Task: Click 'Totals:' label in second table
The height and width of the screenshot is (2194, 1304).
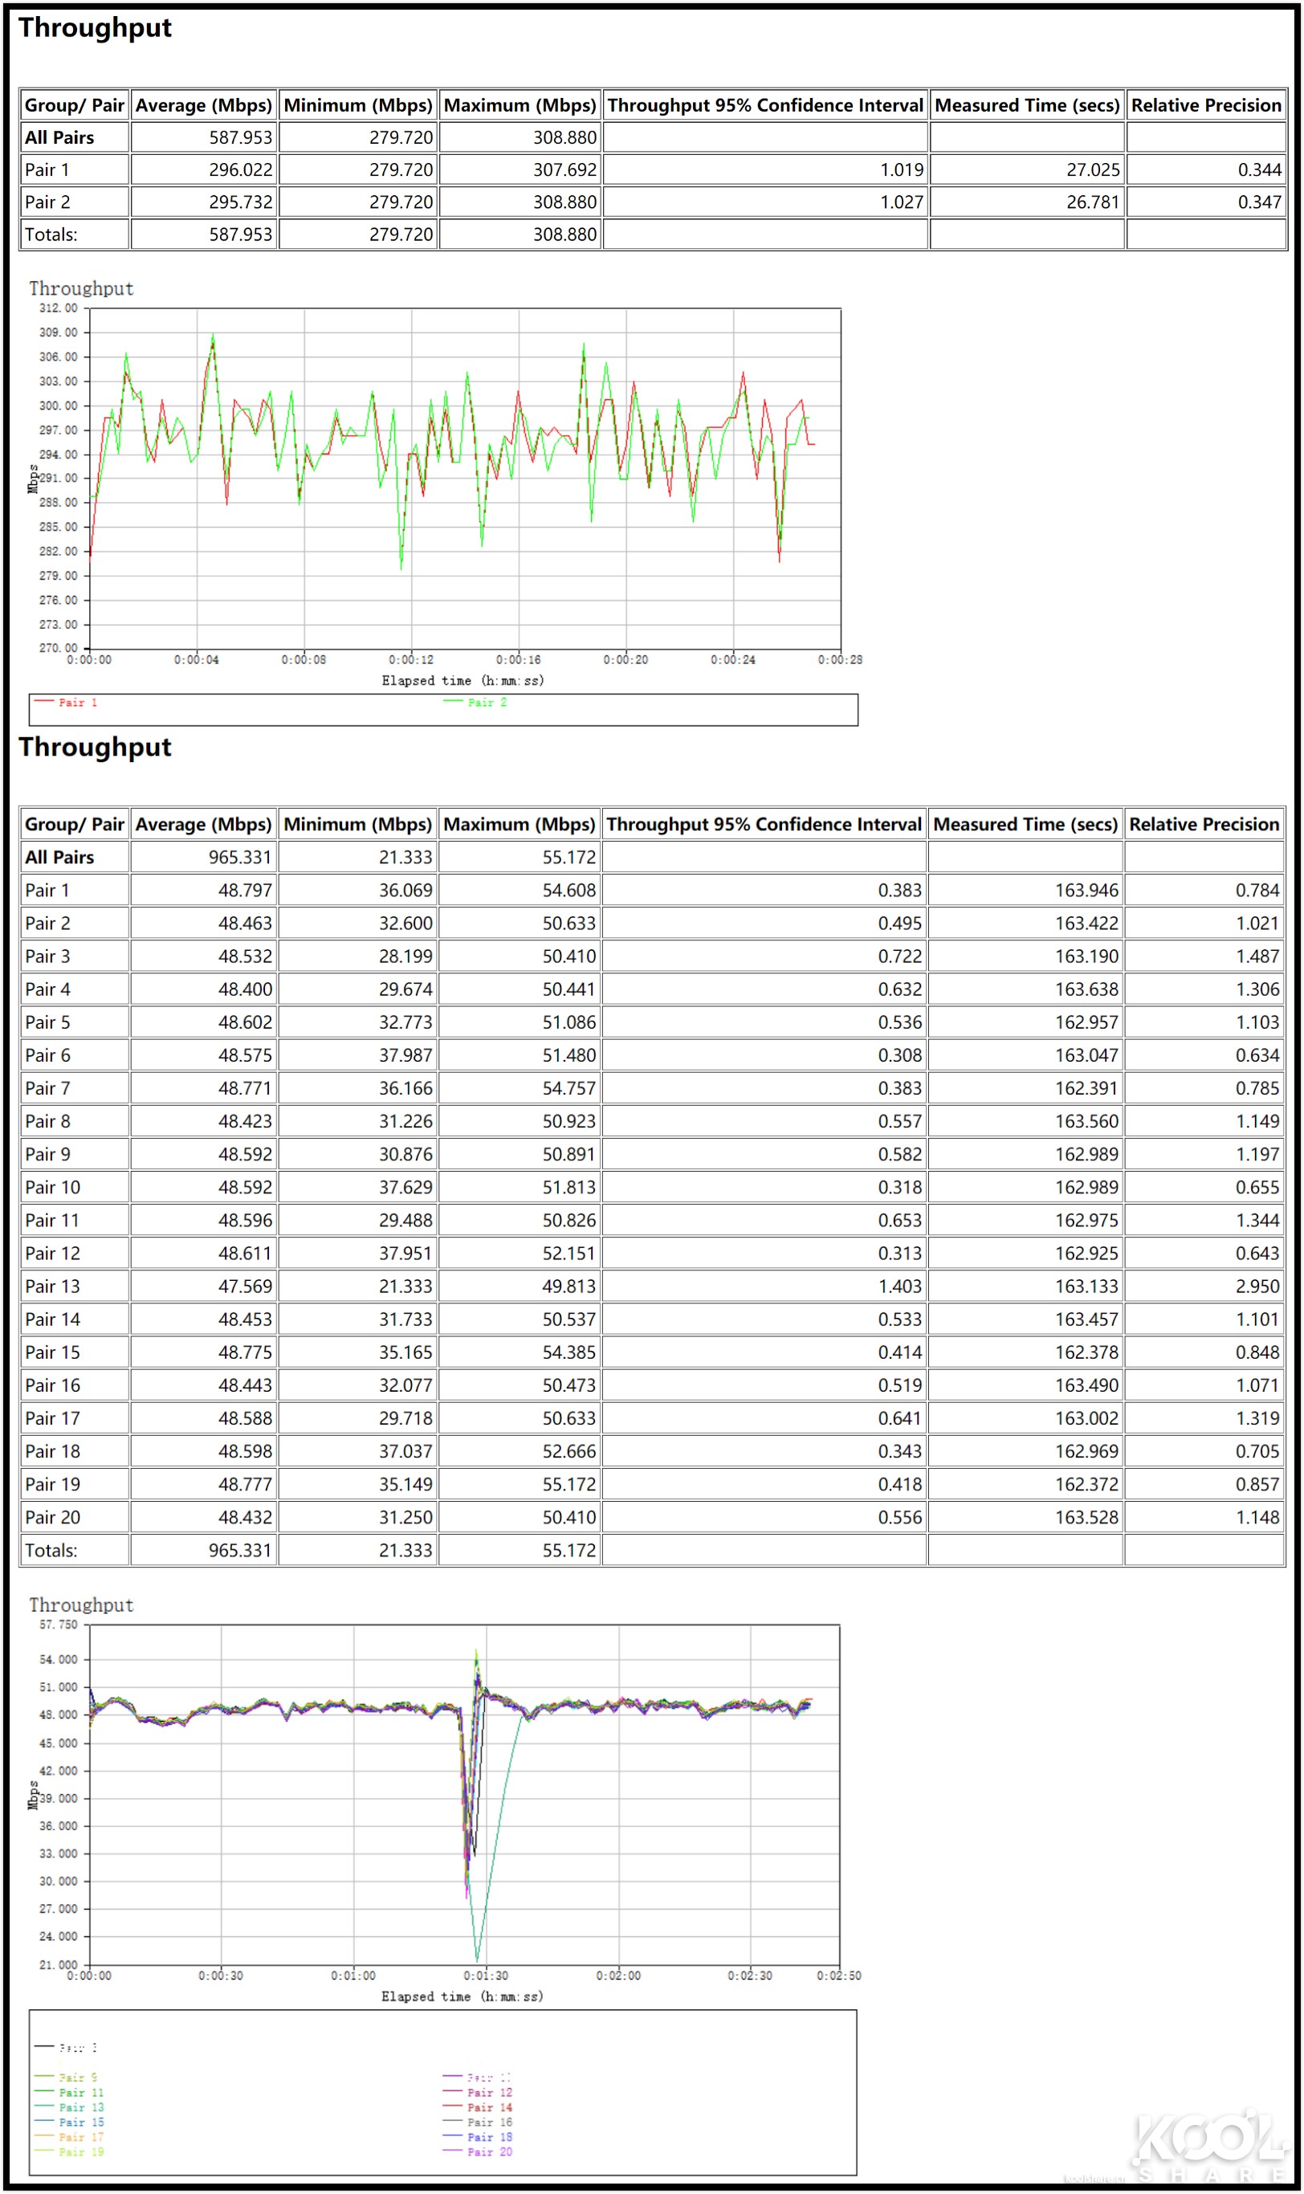Action: click(51, 1550)
